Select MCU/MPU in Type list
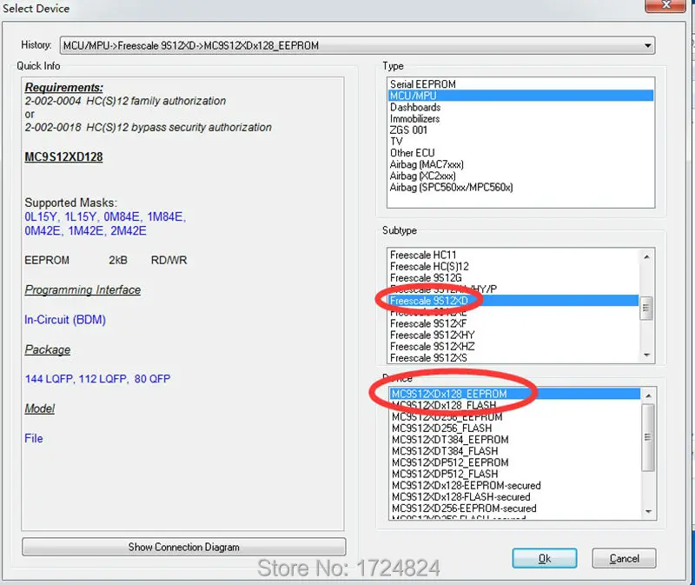695x585 pixels. point(520,96)
